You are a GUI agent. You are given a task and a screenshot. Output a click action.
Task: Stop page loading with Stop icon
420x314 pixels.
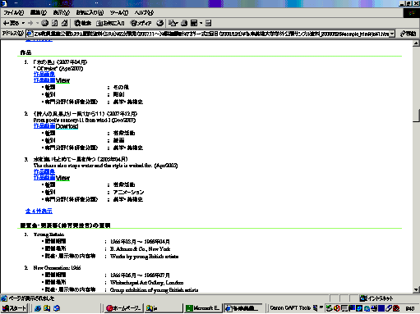click(44, 23)
